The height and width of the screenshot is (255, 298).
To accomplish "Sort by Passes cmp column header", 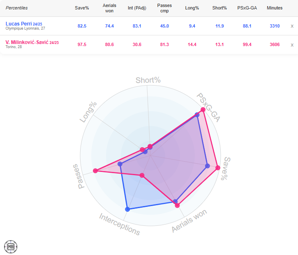I will 164,8.
